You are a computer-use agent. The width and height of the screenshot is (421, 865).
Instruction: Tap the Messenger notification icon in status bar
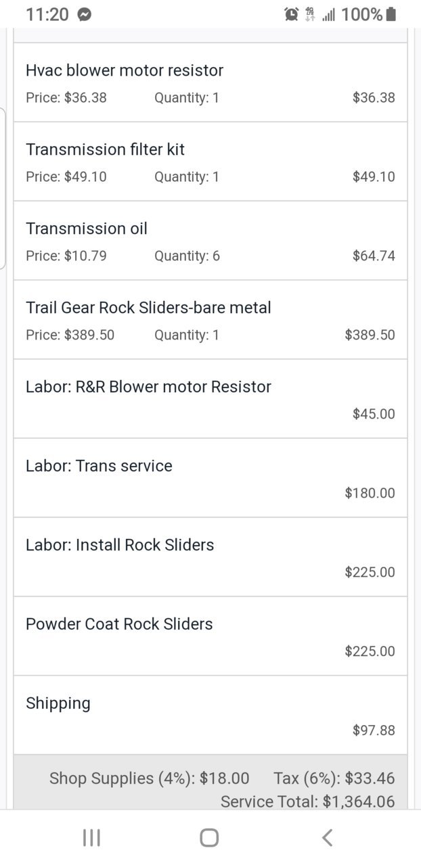pyautogui.click(x=85, y=14)
